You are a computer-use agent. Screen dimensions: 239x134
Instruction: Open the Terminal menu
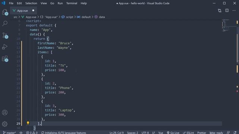click(x=72, y=3)
